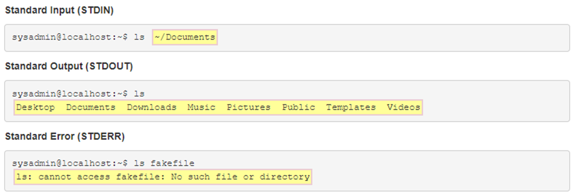Click the ls command in the STDOUT box

[139, 94]
